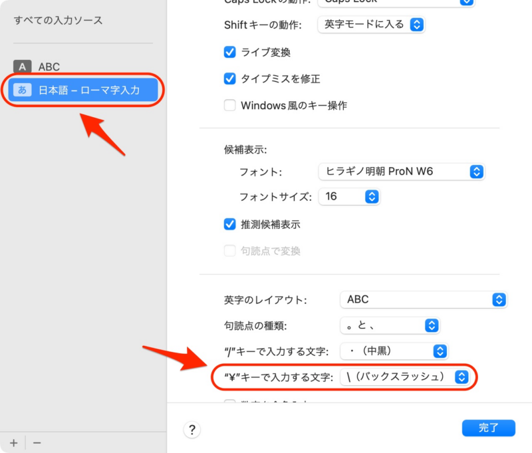Open the "¥"キーで入力する文字 dropdown
The height and width of the screenshot is (453, 532).
click(405, 377)
